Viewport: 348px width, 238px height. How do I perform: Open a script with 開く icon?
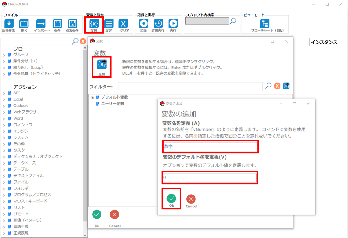pos(24,24)
